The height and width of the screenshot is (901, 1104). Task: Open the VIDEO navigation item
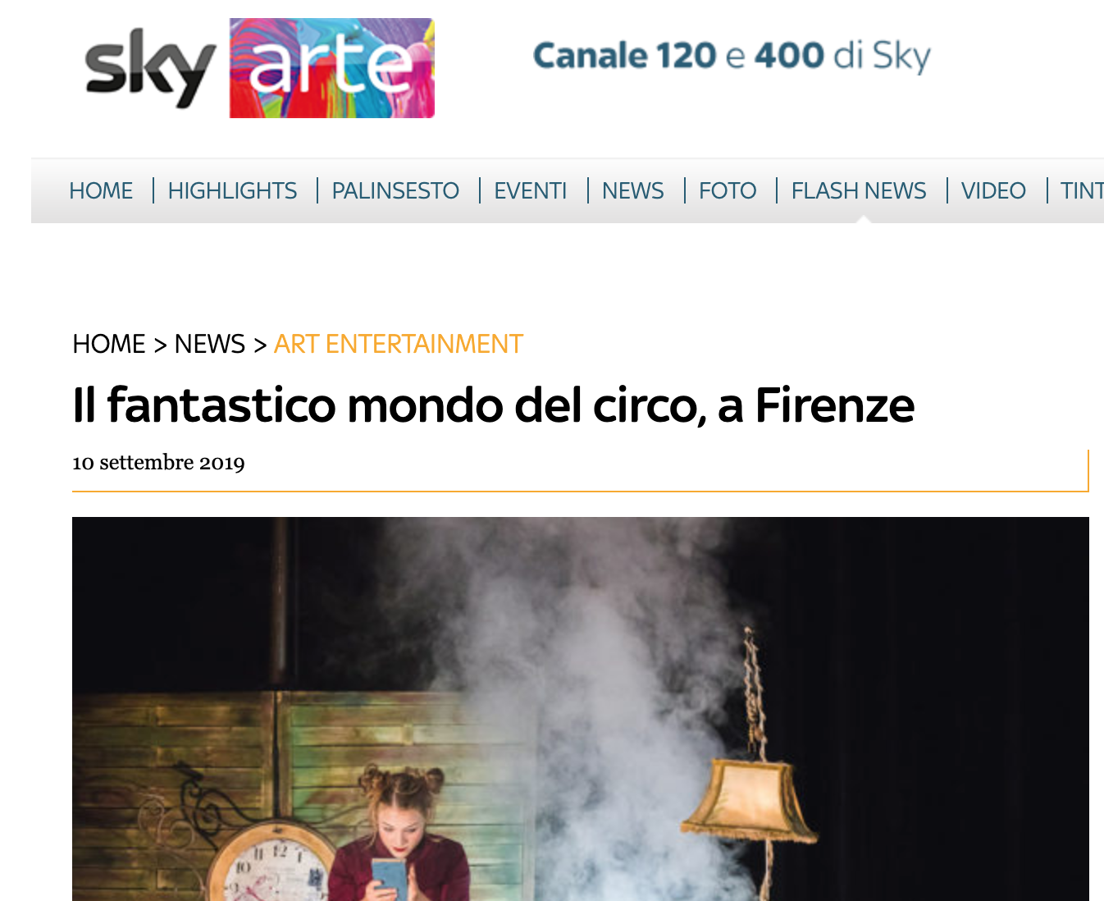(993, 190)
